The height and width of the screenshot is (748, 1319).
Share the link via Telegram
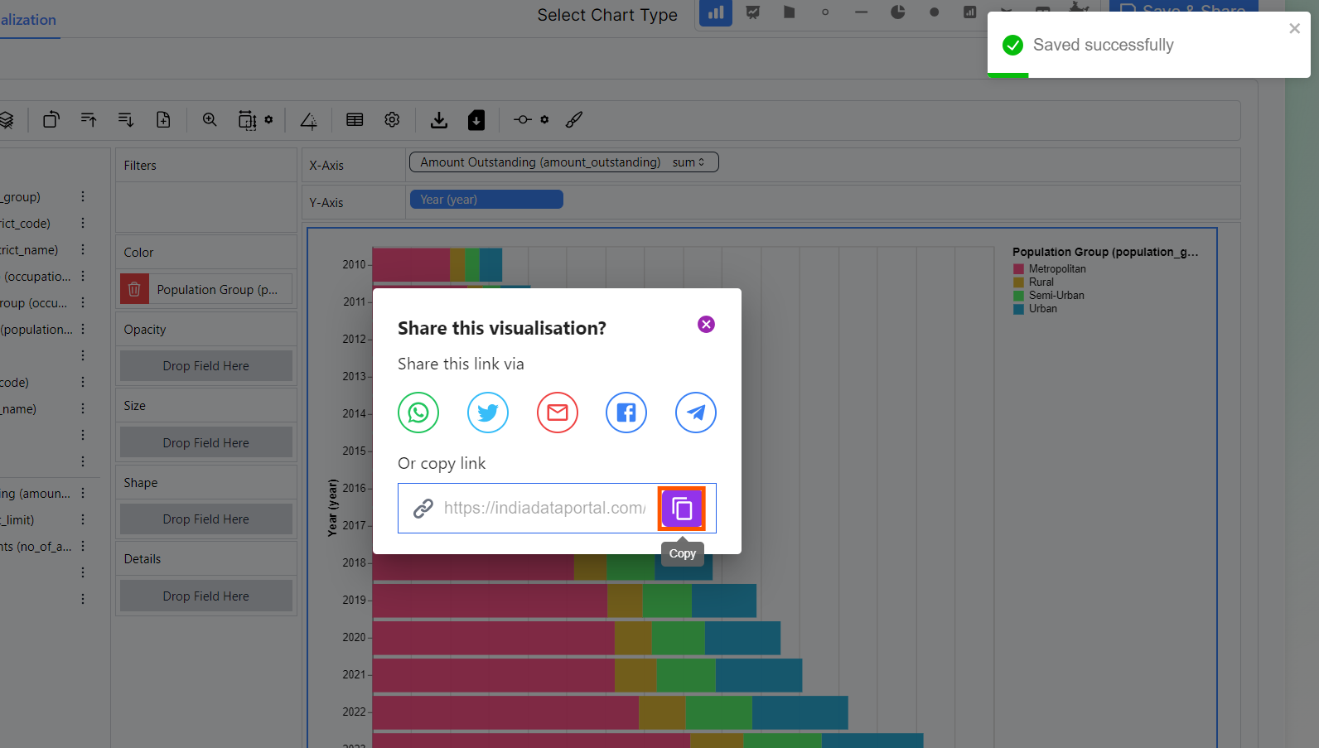click(695, 413)
